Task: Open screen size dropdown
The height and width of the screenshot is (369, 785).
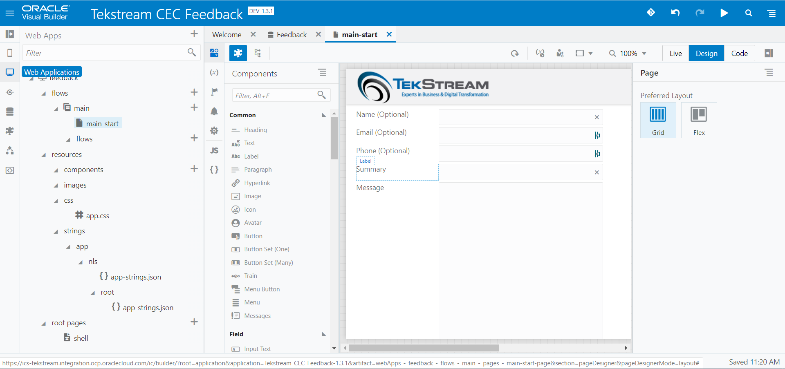Action: 584,53
